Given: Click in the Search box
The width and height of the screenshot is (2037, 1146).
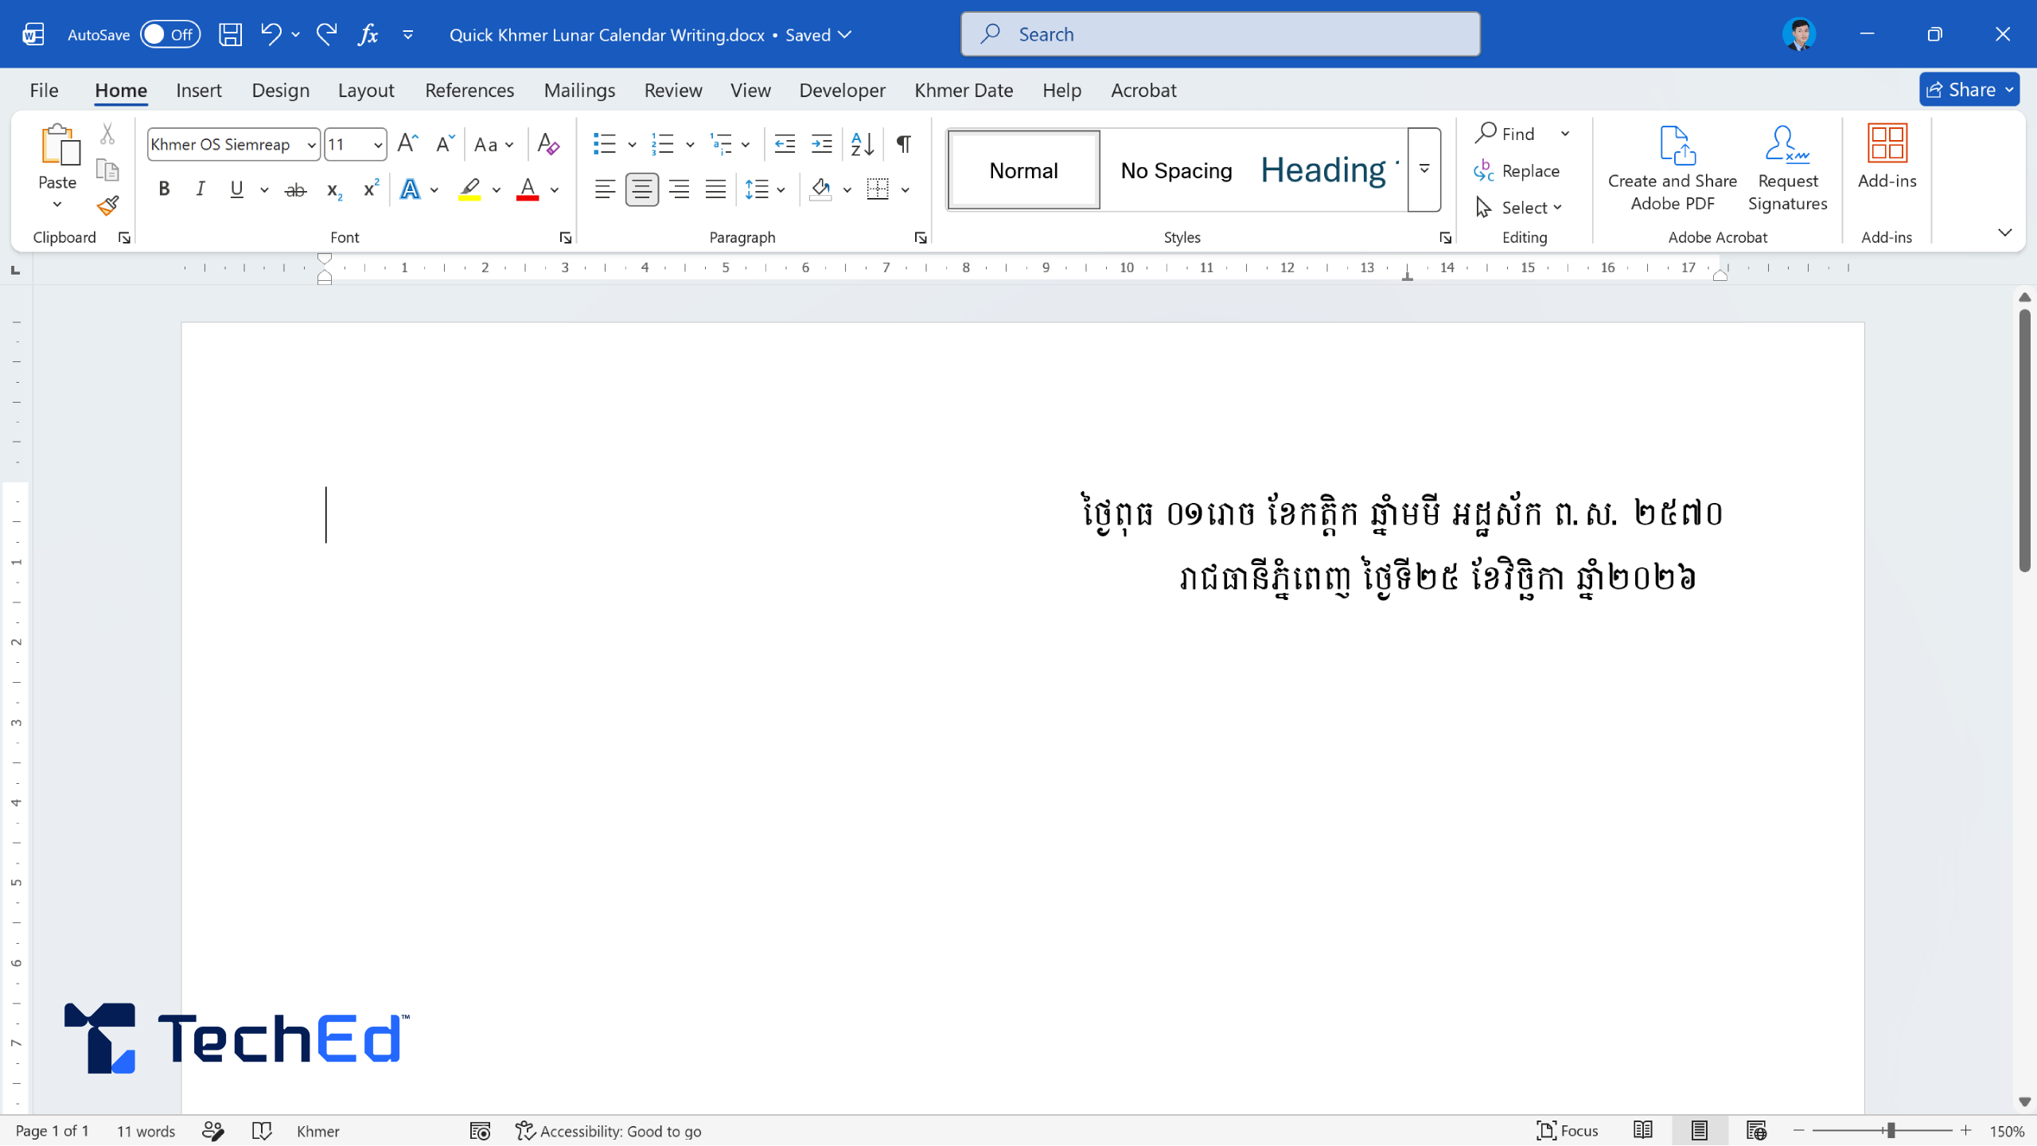Looking at the screenshot, I should (x=1221, y=34).
